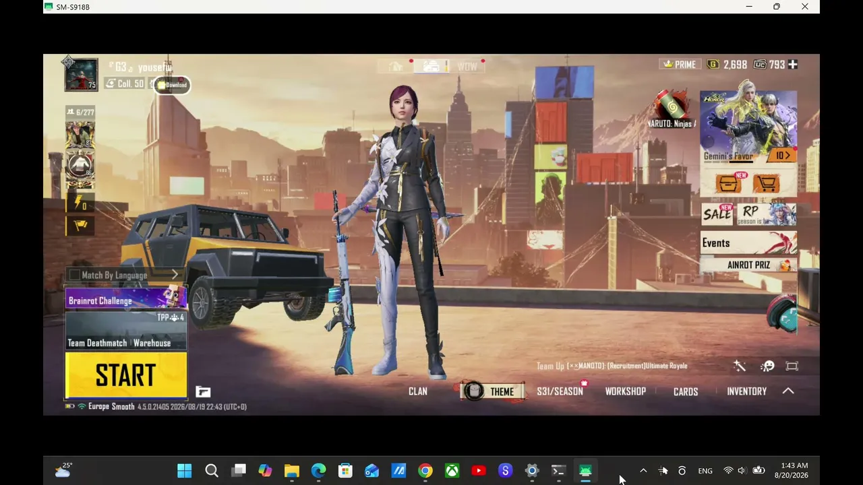Click the orange 10 arrow button

[782, 156]
